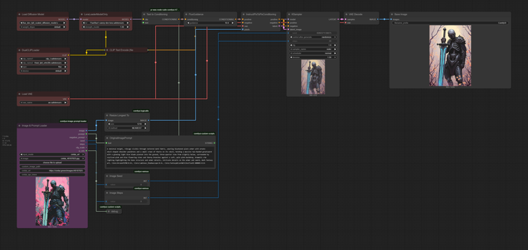528x250 pixels.
Task: Toggle collapse dot of DualCLIPLoader node
Action: [x=20, y=50]
